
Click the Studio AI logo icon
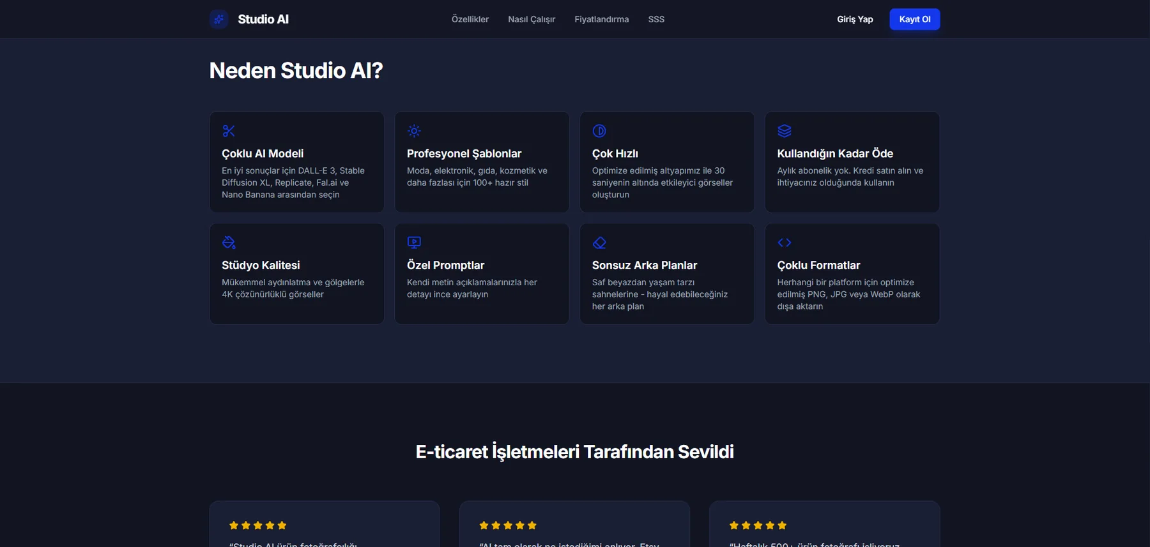pos(219,19)
